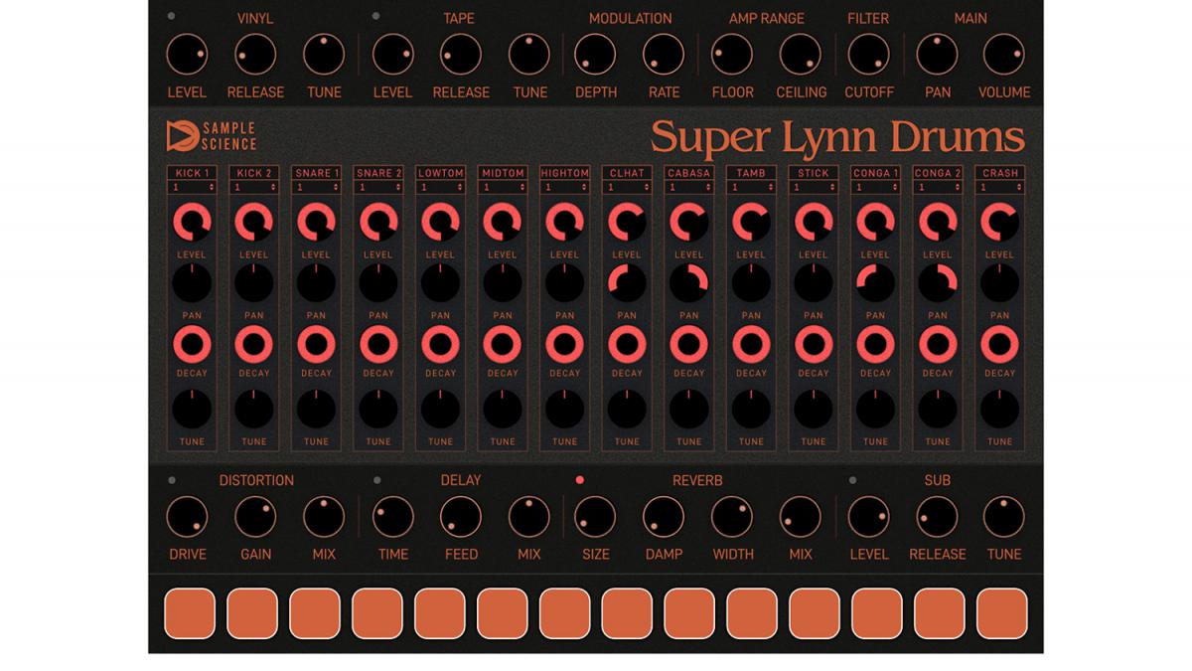Click the Sub LEVEL knob

(869, 517)
